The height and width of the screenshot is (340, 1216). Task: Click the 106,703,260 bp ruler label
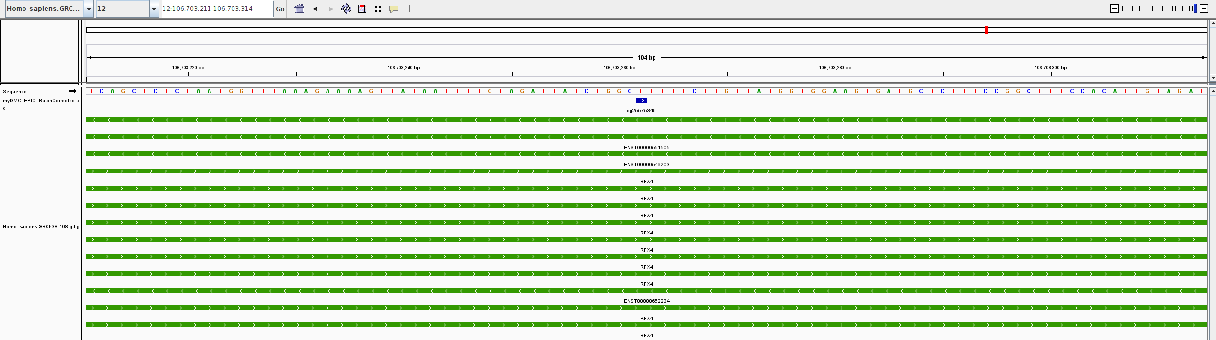tap(619, 68)
